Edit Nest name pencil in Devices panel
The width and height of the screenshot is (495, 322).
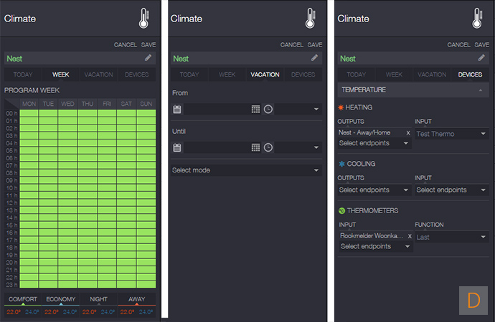(481, 58)
